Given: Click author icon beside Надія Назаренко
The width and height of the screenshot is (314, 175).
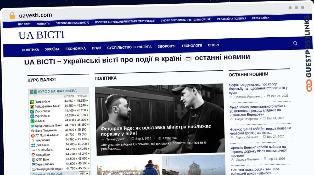Looking at the screenshot, I should [x=231, y=119].
